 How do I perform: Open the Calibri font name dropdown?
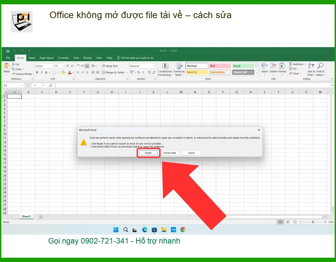(53, 66)
